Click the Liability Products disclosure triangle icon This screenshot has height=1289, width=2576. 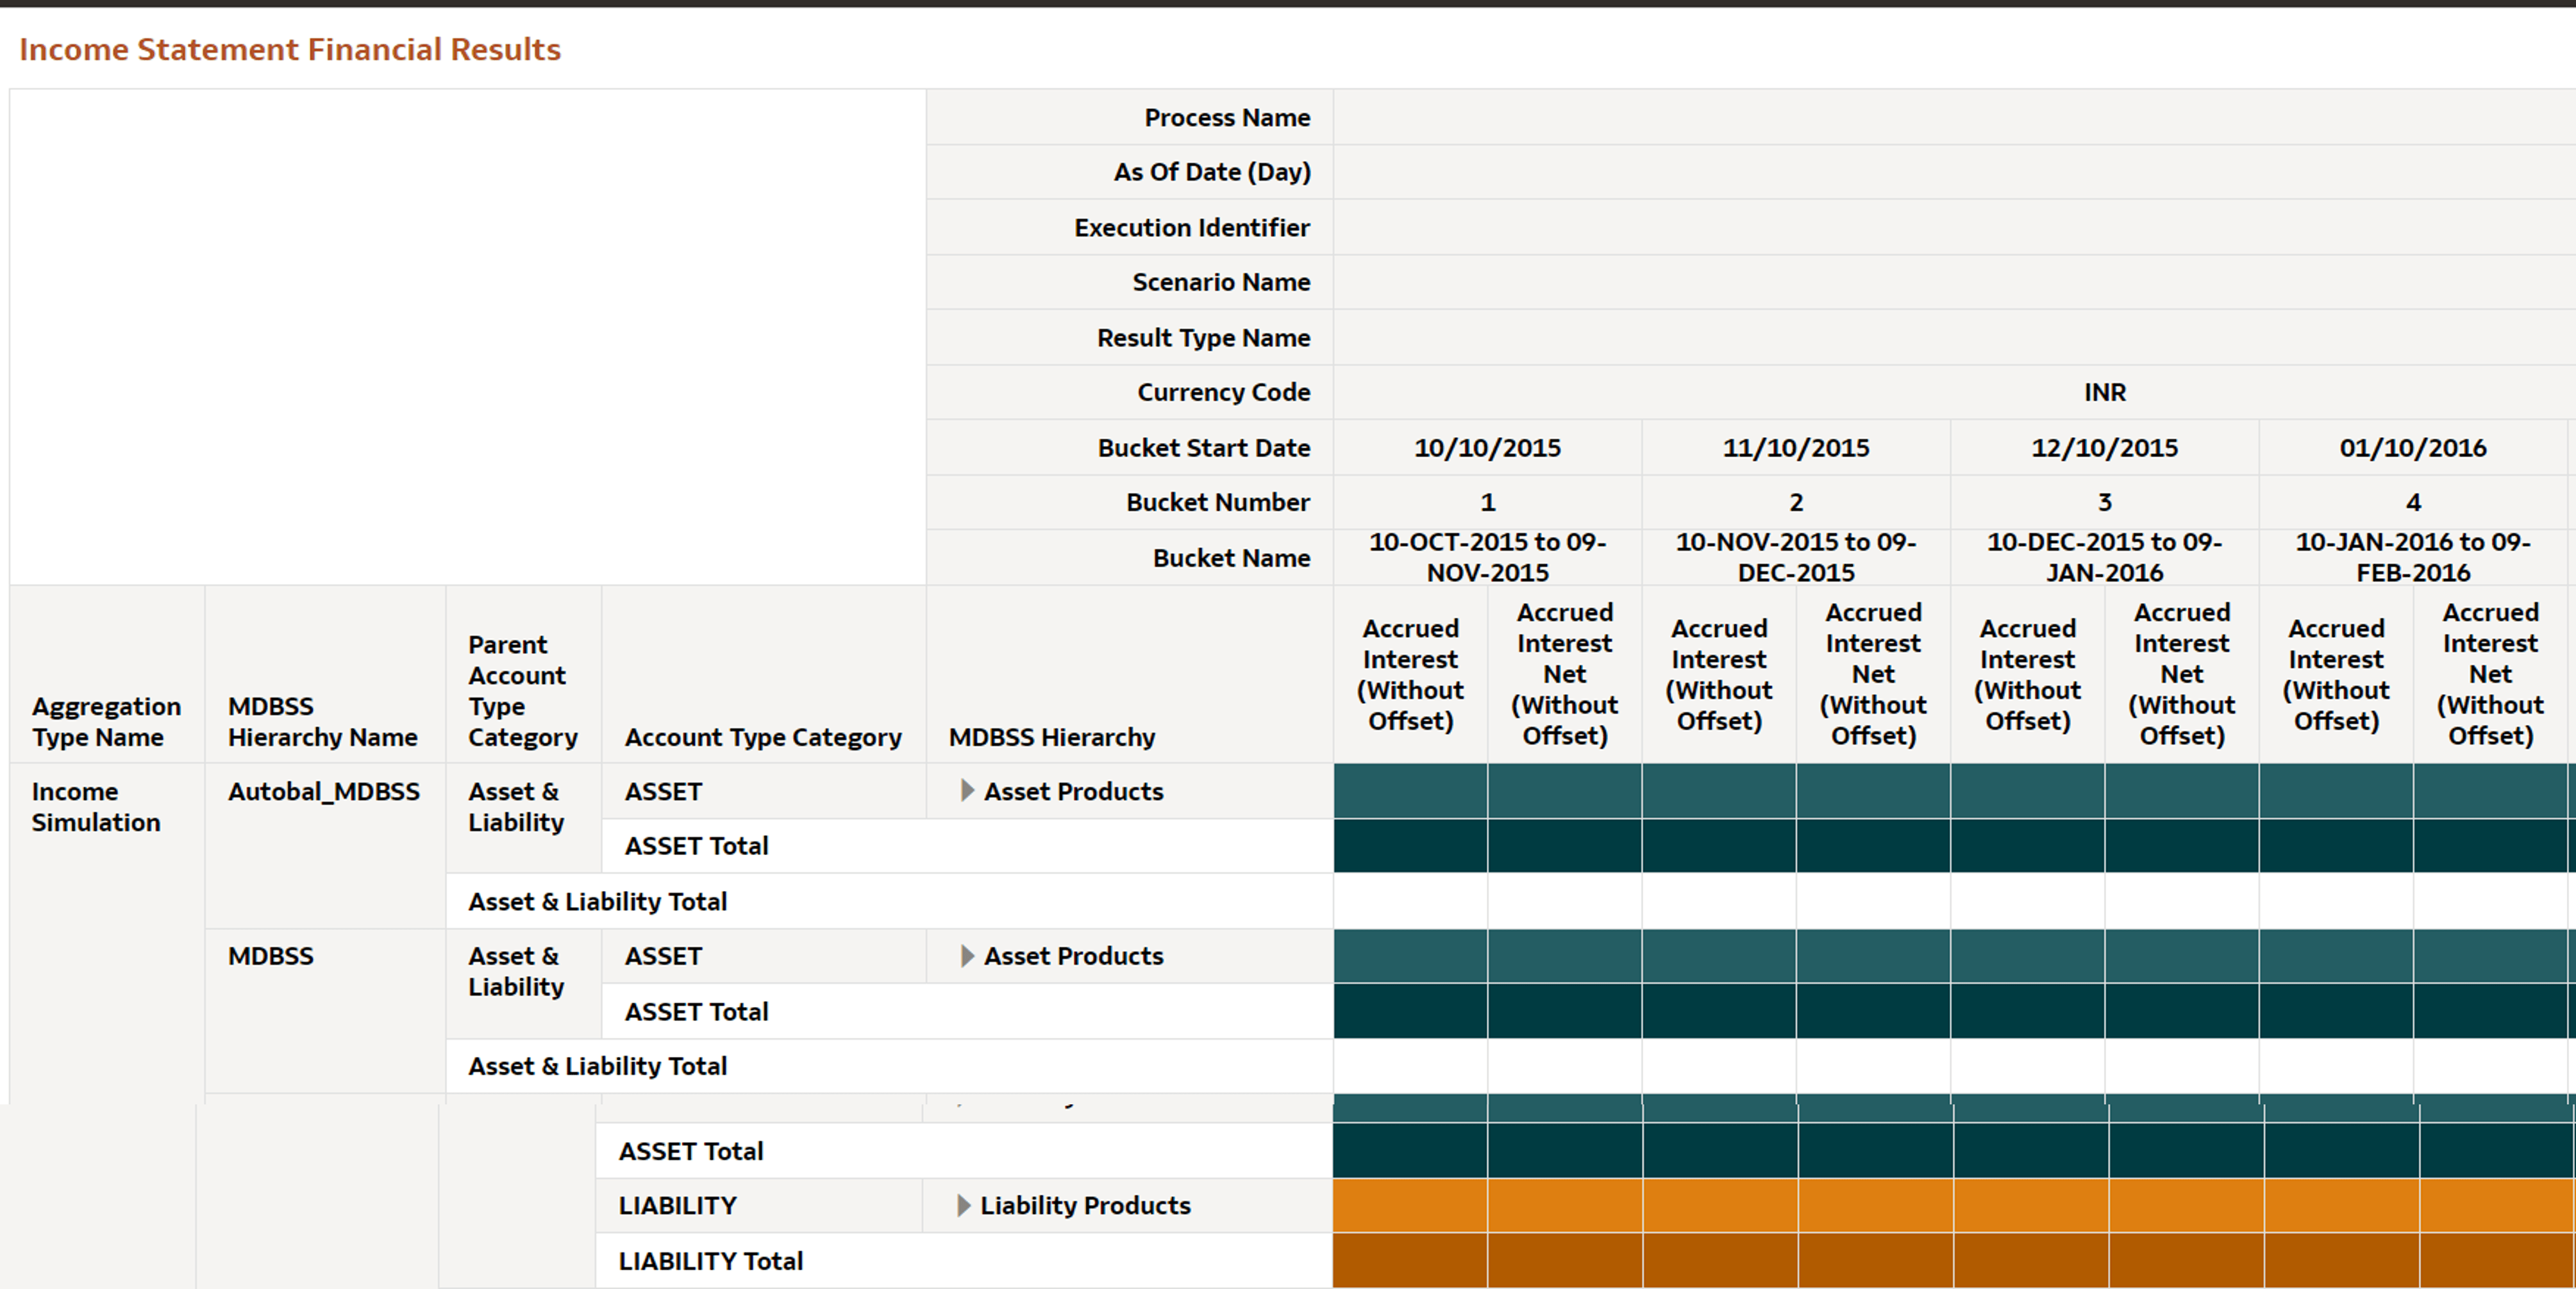click(x=963, y=1205)
